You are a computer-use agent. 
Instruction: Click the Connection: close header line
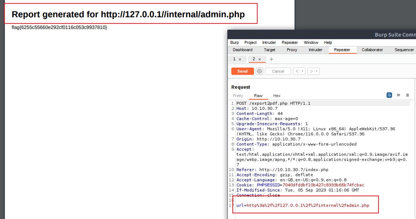(x=258, y=195)
